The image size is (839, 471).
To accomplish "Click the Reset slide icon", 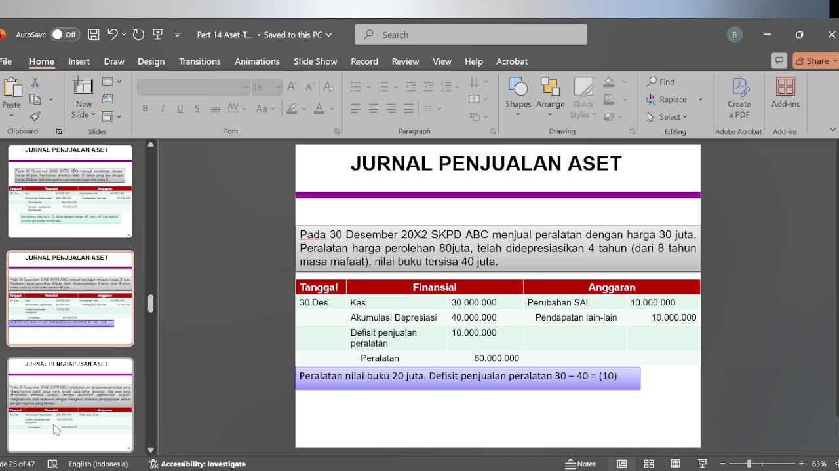I will (x=107, y=99).
